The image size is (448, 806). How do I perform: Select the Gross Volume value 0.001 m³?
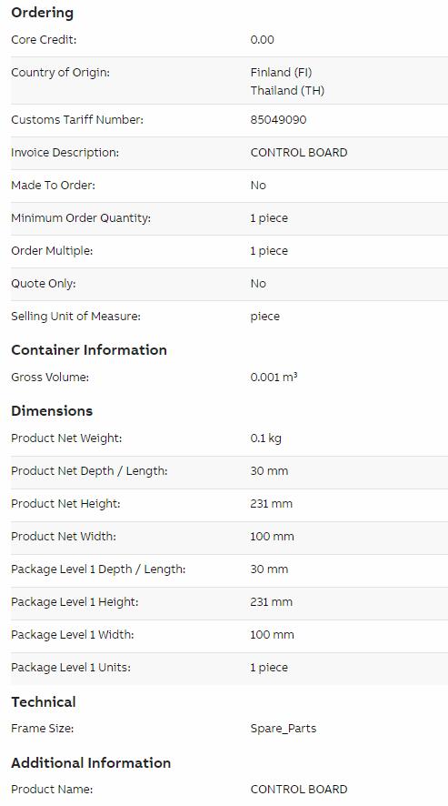274,378
